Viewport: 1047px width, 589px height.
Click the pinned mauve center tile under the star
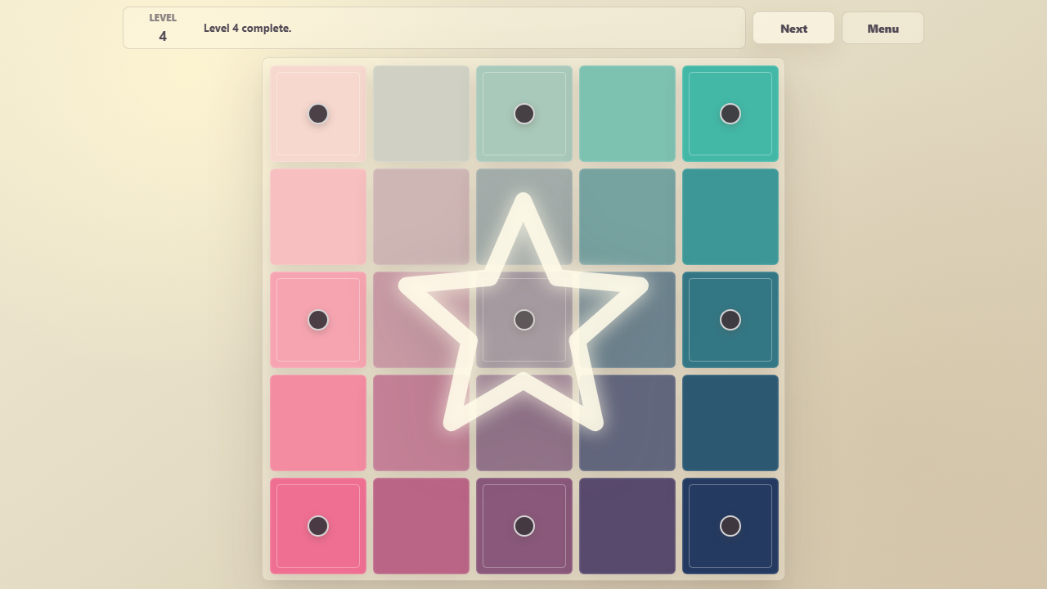(x=524, y=320)
